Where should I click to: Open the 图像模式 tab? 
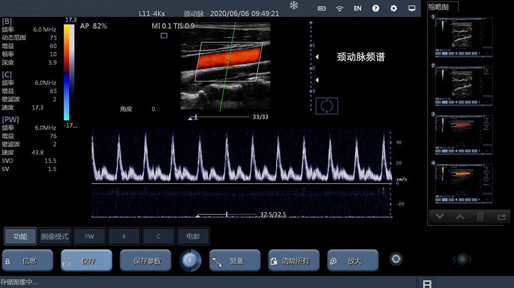tap(54, 237)
